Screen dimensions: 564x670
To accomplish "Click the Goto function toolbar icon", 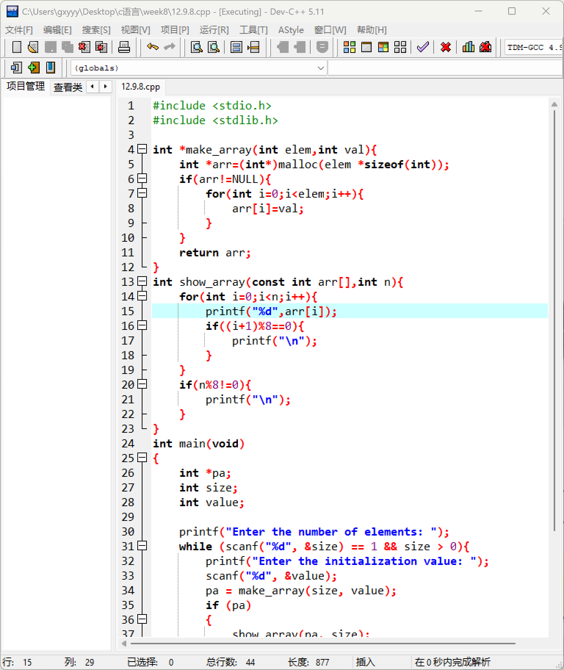I will tap(236, 47).
